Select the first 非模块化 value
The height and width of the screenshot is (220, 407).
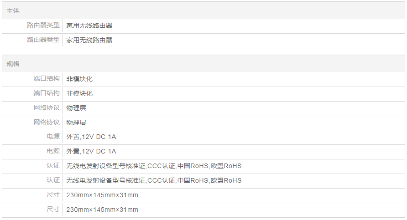[79, 79]
